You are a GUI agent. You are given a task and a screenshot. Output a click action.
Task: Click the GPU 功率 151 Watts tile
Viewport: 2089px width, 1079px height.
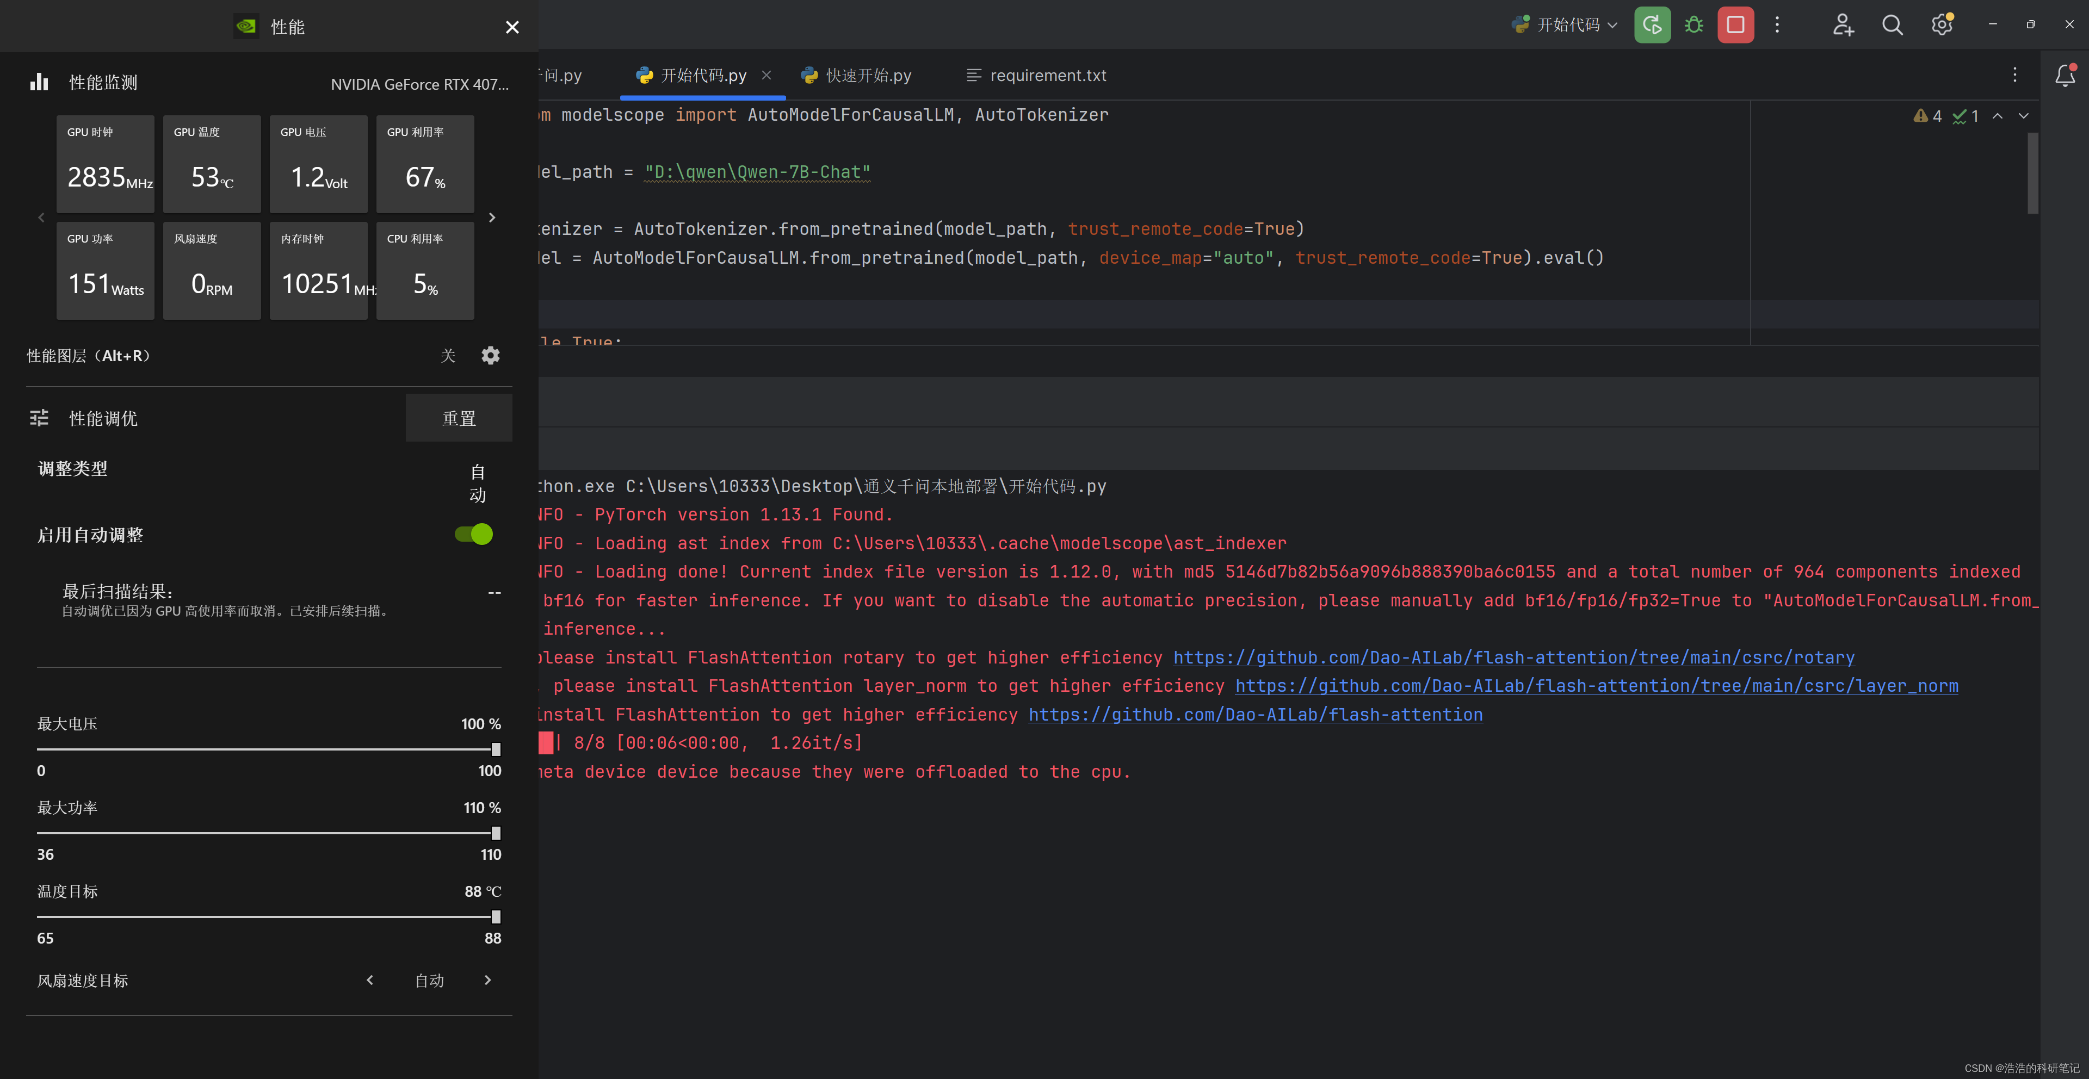pos(106,271)
